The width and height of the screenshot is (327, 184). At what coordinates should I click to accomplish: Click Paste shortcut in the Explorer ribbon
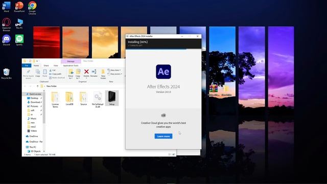pyautogui.click(x=57, y=78)
